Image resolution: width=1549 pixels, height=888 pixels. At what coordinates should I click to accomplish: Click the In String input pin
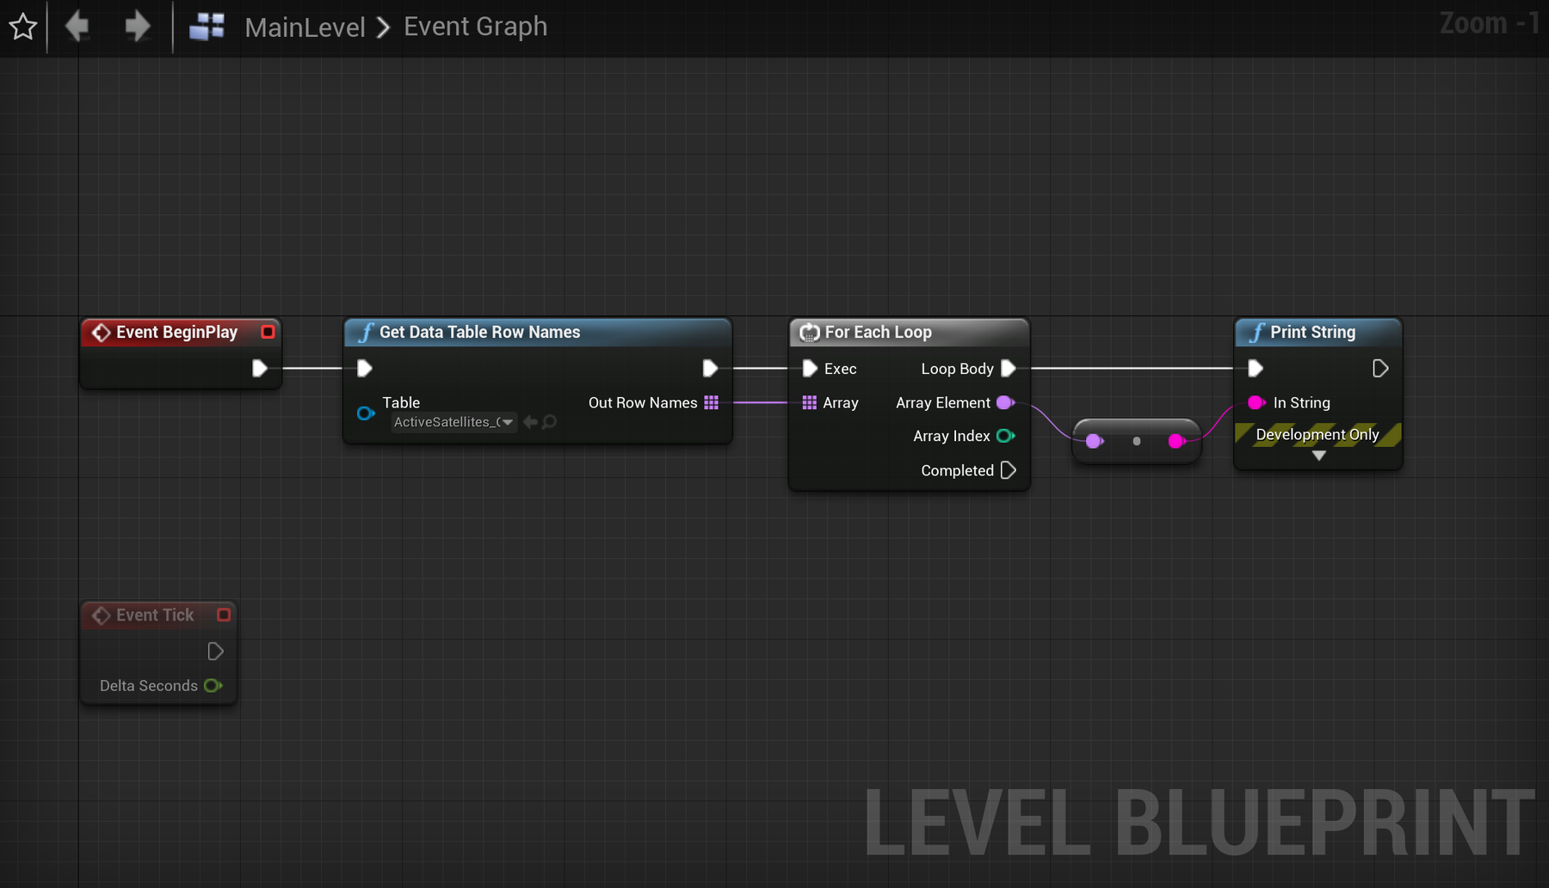click(x=1256, y=402)
